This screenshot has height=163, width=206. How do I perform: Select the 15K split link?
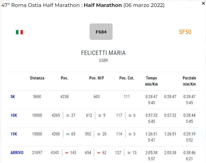(x=14, y=134)
